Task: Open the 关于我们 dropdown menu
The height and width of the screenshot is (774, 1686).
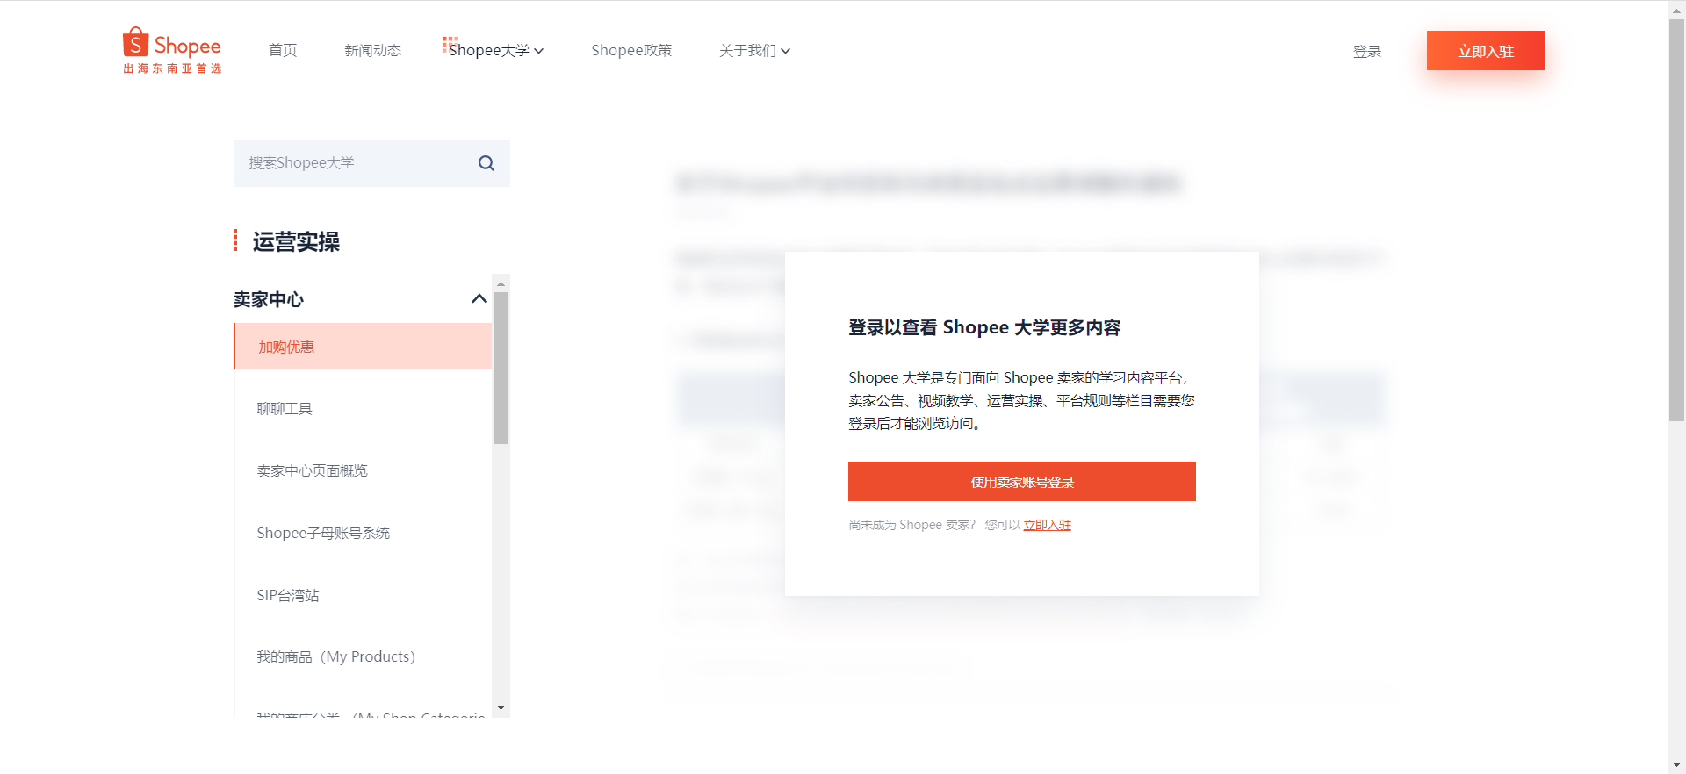Action: pyautogui.click(x=754, y=51)
